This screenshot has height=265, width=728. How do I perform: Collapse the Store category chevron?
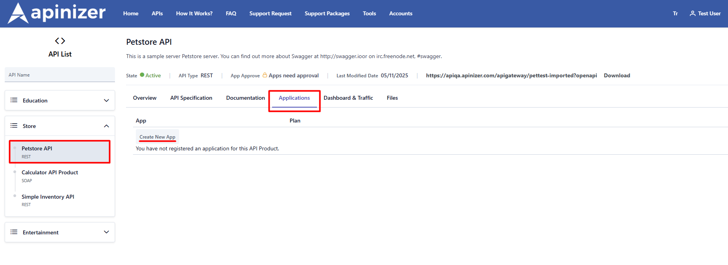106,126
